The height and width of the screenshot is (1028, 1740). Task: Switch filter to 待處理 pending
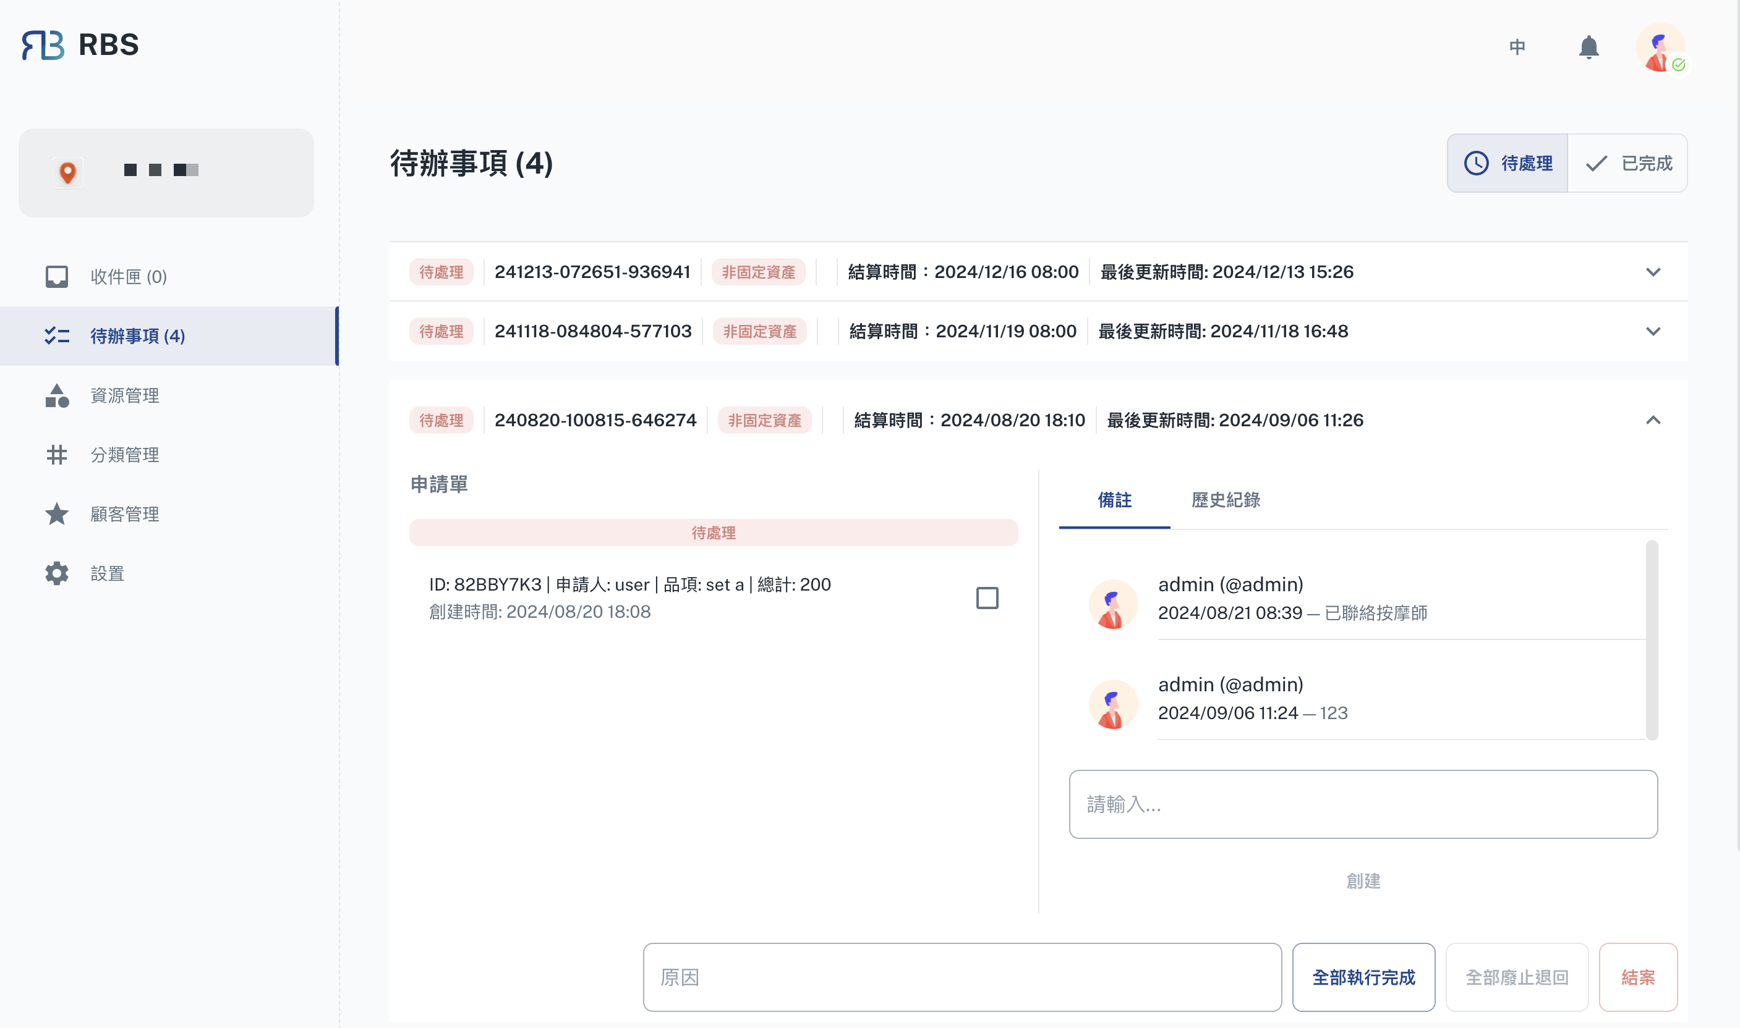pyautogui.click(x=1507, y=164)
